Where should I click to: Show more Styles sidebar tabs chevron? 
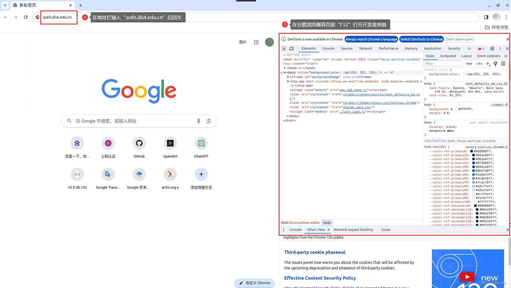click(506, 56)
